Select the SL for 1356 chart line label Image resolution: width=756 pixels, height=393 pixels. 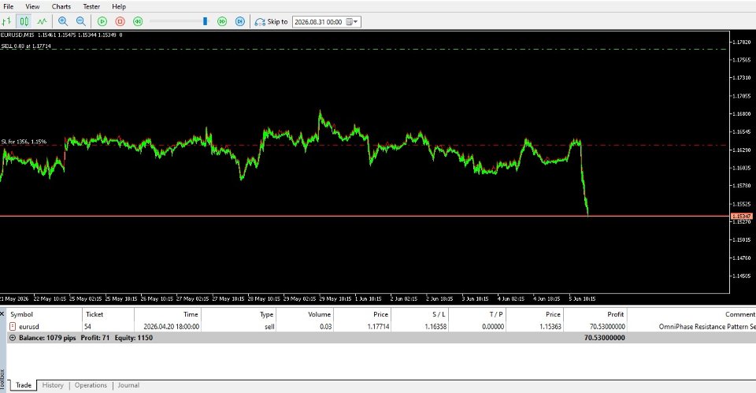[x=24, y=142]
